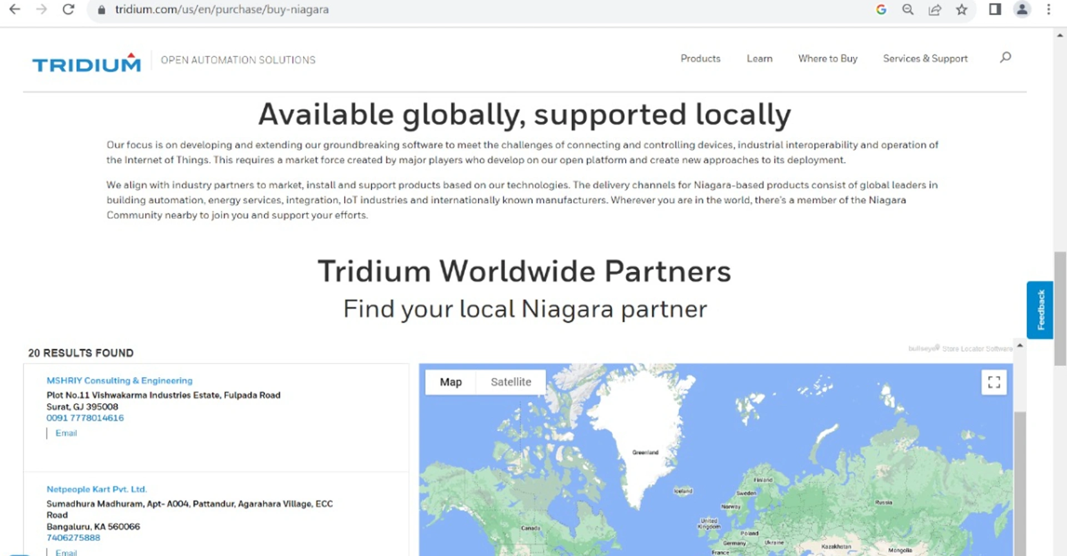Open the Where to Buy menu
Viewport: 1067px width, 556px height.
[827, 58]
